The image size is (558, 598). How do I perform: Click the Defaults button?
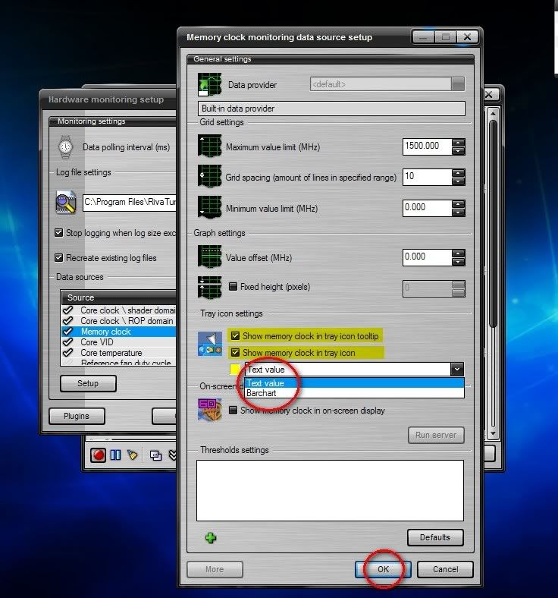pos(434,537)
